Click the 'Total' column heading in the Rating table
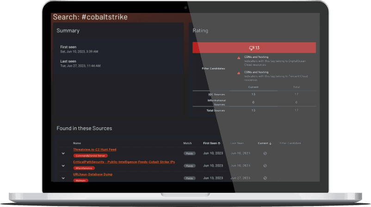 point(297,87)
